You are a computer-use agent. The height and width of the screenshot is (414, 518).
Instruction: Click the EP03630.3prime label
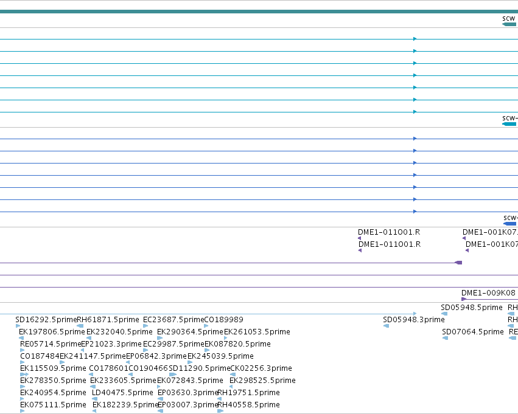point(187,393)
